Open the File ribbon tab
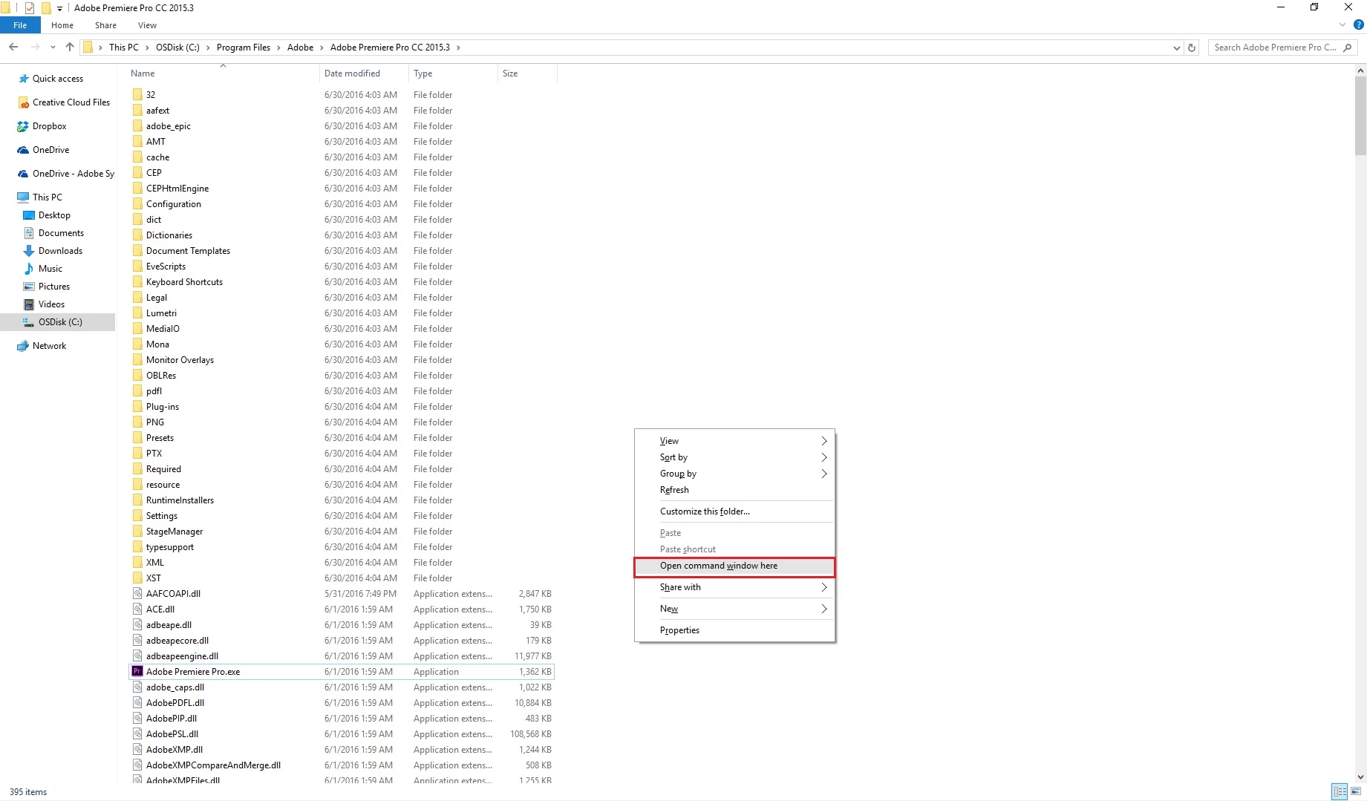Screen dimensions: 1367x801 click(20, 25)
